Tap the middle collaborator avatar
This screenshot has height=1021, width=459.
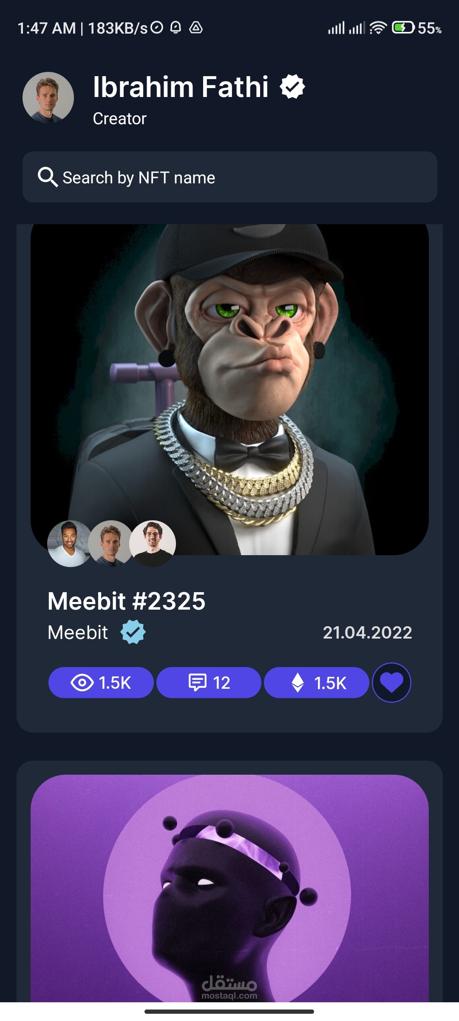(111, 544)
